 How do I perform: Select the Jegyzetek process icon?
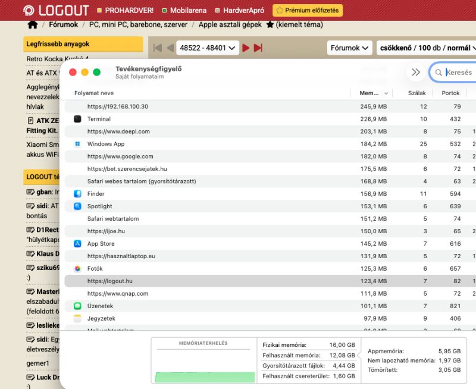tap(77, 318)
